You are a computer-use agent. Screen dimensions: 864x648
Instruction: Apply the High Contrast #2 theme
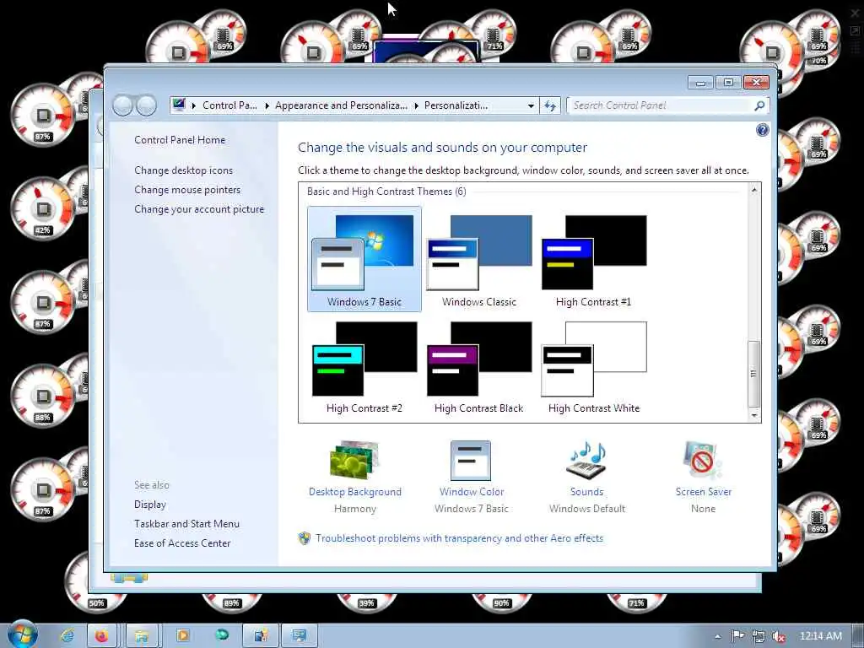pos(364,368)
